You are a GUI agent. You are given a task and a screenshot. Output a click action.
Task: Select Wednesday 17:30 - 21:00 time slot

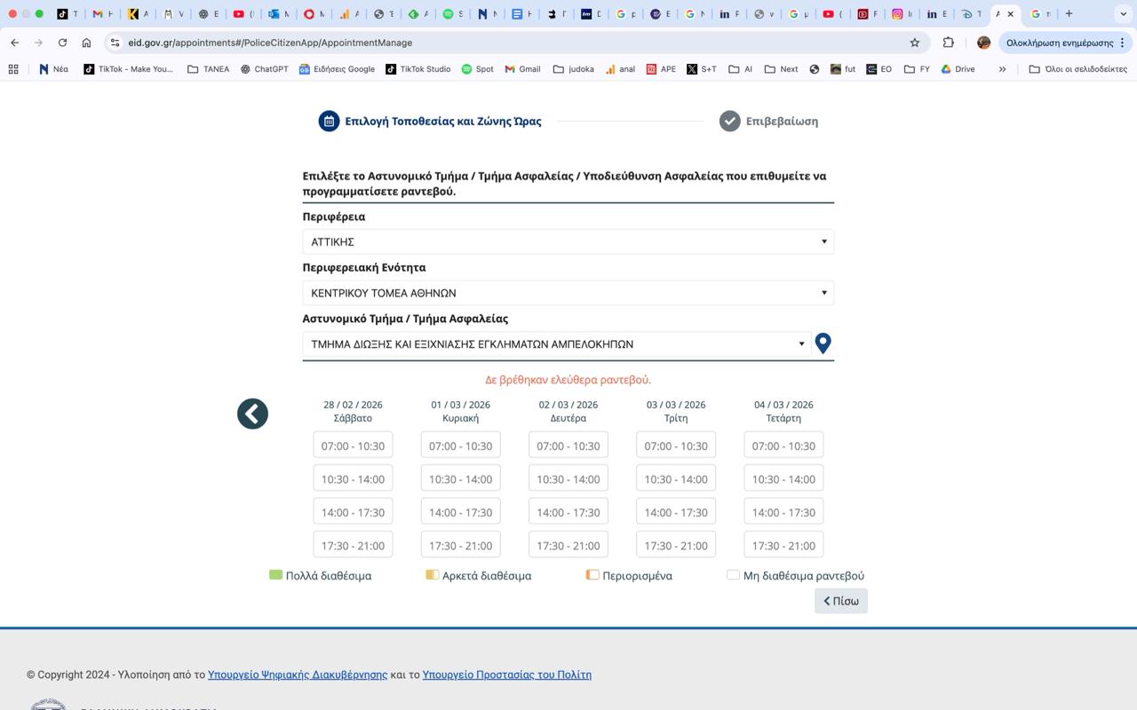[783, 546]
